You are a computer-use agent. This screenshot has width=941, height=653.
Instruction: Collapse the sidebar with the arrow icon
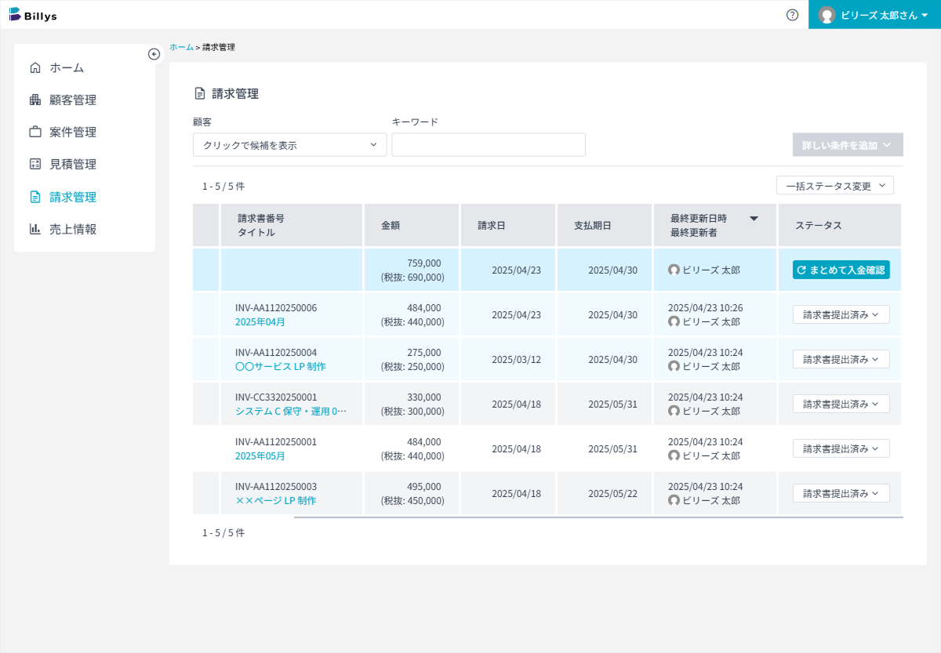pos(154,54)
